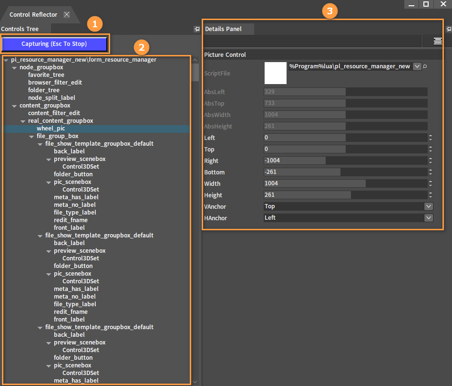Image resolution: width=452 pixels, height=386 pixels.
Task: Adjust the Bottom value spinner arrows
Action: 431,172
